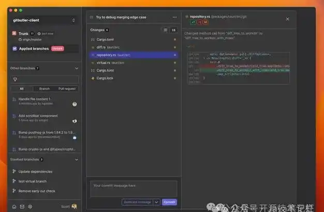This screenshot has width=324, height=212.
Task: Select the Pull request filter tab
Action: (66, 88)
